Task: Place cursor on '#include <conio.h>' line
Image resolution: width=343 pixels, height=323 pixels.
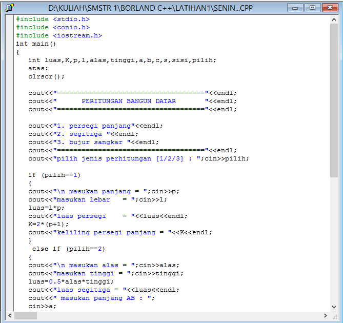Action: tap(53, 27)
